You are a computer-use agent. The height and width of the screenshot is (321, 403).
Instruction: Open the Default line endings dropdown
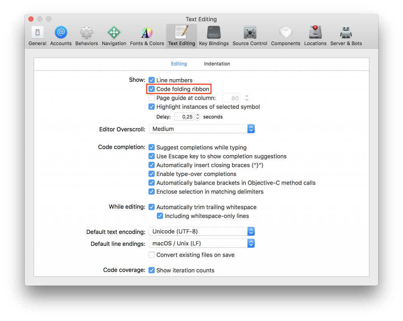(x=201, y=243)
